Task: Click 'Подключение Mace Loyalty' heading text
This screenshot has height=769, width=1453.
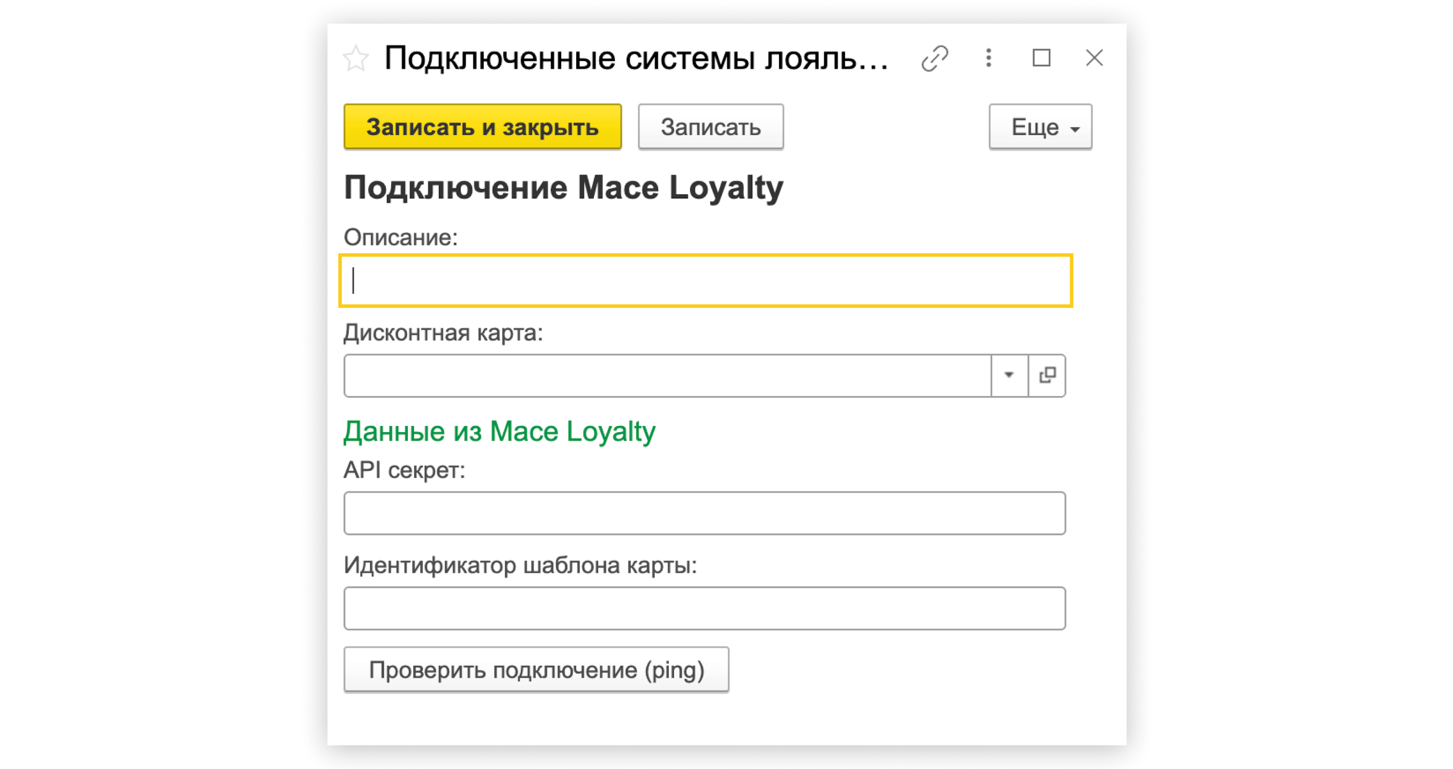Action: click(x=563, y=188)
